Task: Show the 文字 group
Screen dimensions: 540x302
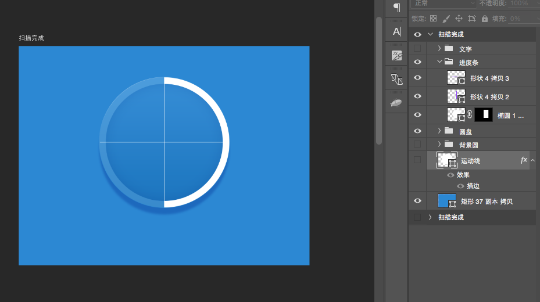Action: [417, 48]
